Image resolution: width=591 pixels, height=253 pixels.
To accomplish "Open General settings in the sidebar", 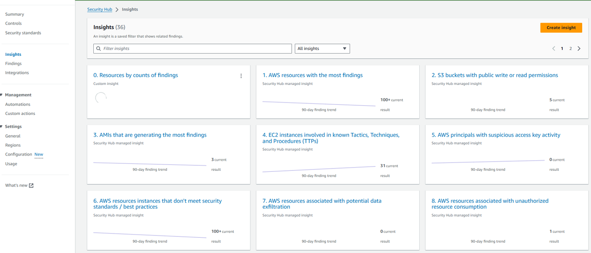I will [12, 136].
